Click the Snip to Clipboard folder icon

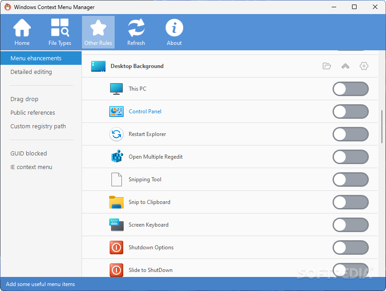click(116, 202)
